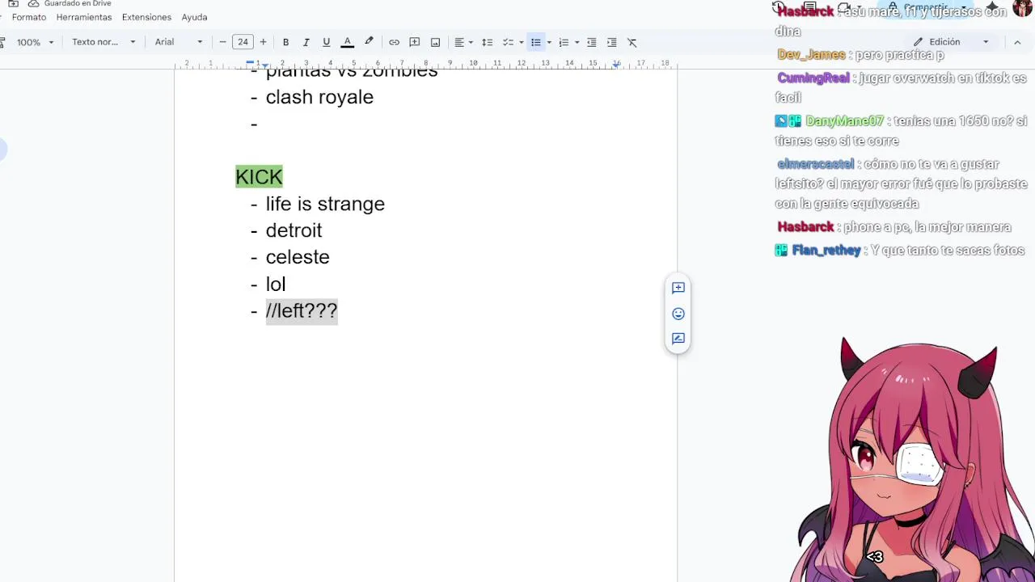This screenshot has width=1035, height=582.
Task: Add emoji reaction from side margin
Action: click(x=678, y=314)
